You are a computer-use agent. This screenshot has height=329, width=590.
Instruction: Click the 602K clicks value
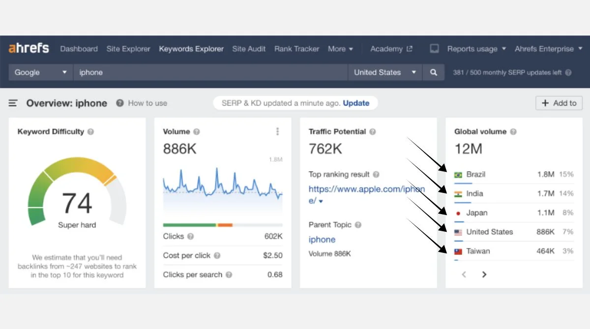point(273,236)
